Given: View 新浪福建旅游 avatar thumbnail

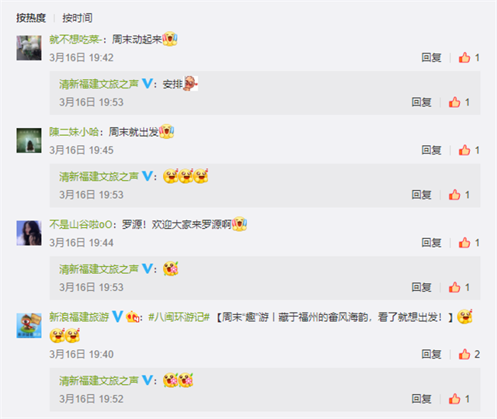Looking at the screenshot, I should tap(29, 326).
